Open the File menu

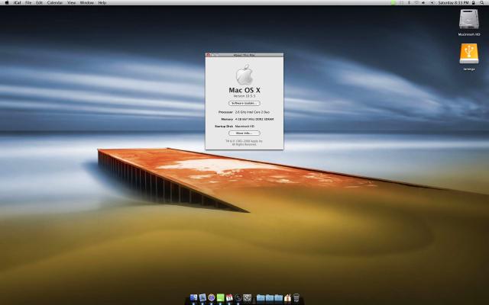pyautogui.click(x=28, y=2)
